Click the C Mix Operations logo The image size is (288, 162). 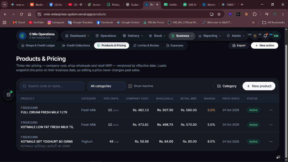[22, 36]
